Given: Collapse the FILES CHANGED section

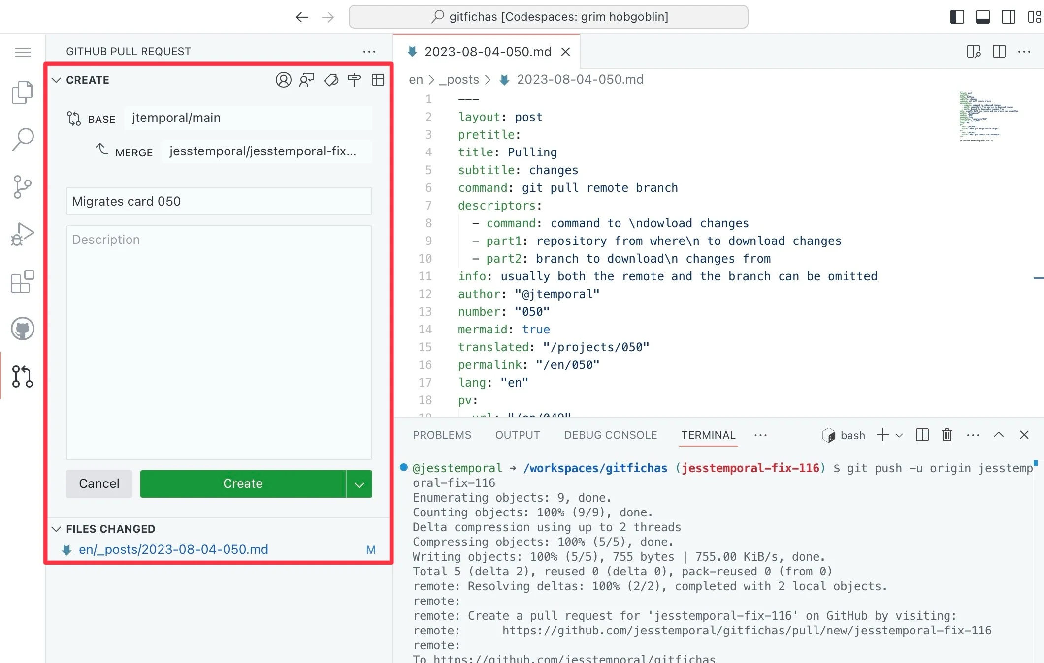Looking at the screenshot, I should pos(56,529).
